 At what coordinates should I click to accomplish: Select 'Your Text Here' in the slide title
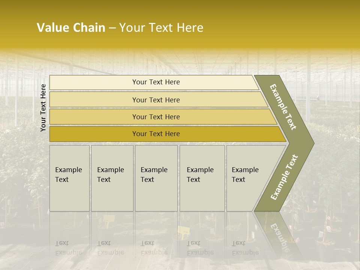[x=161, y=28]
